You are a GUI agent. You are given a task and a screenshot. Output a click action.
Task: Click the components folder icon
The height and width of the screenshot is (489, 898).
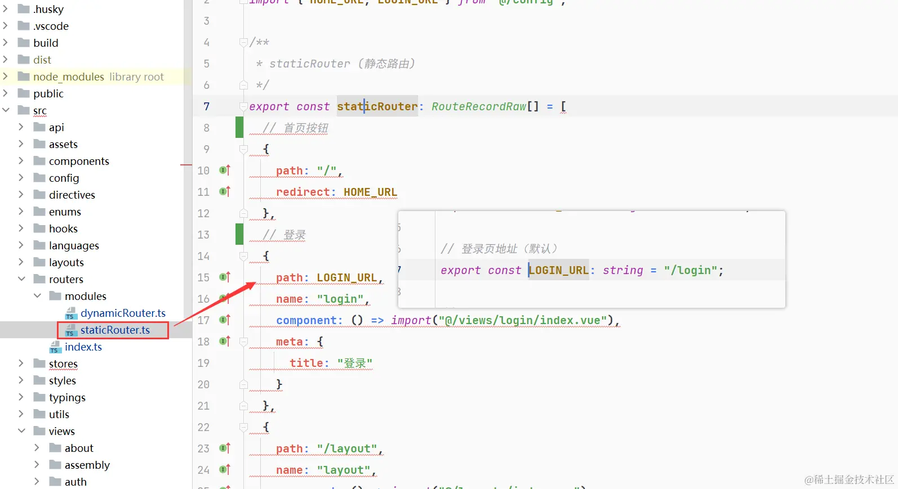point(39,161)
